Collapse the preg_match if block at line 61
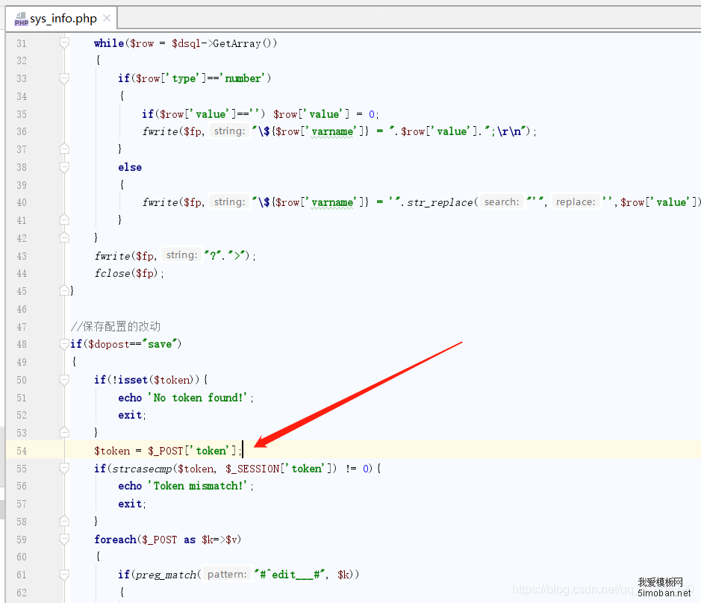This screenshot has width=701, height=603. coord(65,575)
